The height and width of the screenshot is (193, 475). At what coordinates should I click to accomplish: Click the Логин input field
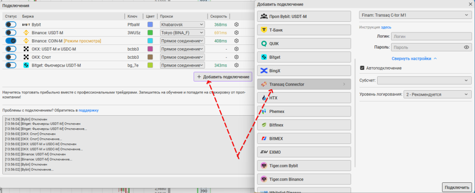pos(431,37)
